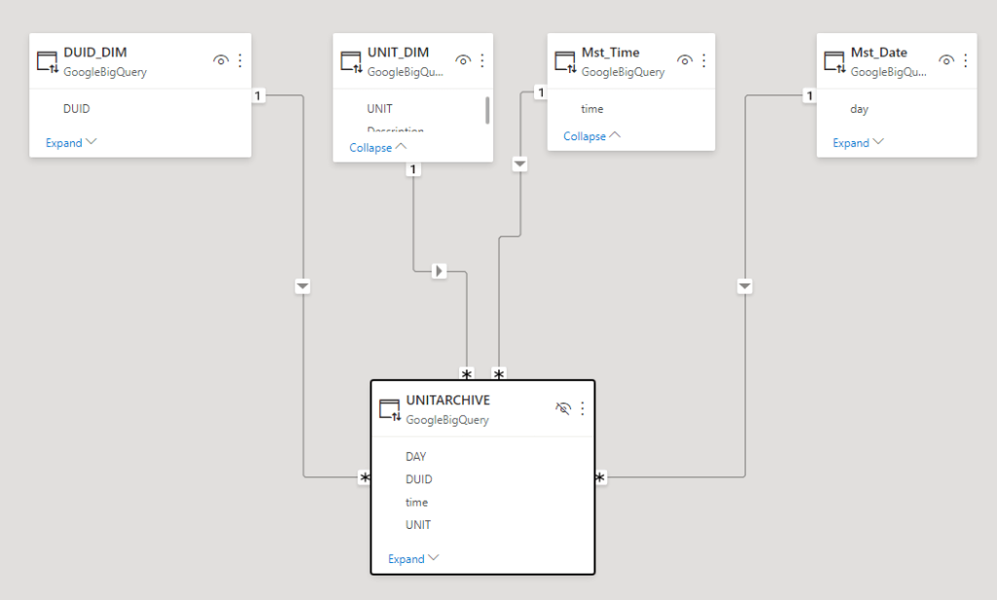997x600 pixels.
Task: Toggle visibility of the DUID_DIM table
Action: click(x=221, y=60)
